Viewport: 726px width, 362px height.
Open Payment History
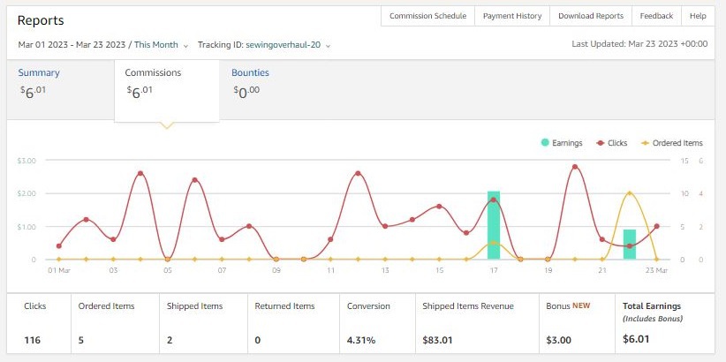512,16
